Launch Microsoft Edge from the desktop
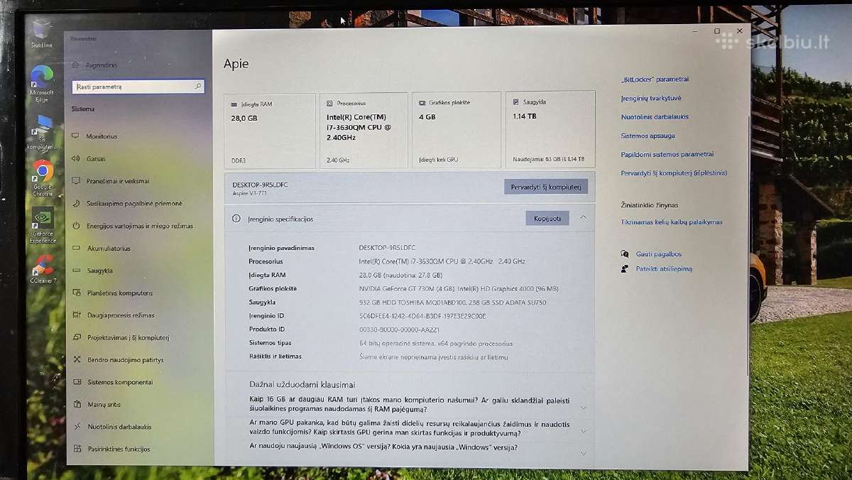This screenshot has height=480, width=852. click(42, 81)
